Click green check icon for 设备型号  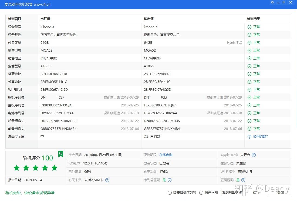[249, 27]
